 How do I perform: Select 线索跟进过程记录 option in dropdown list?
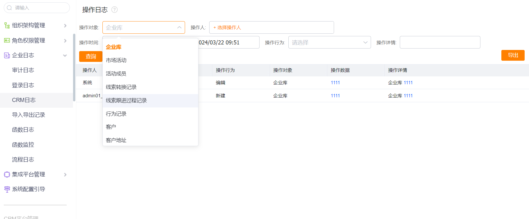[x=150, y=100]
